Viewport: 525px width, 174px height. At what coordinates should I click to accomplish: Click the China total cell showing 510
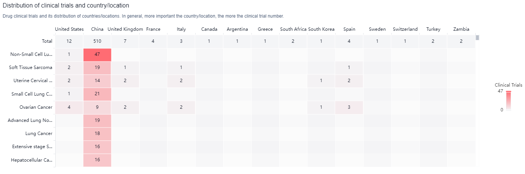[97, 41]
